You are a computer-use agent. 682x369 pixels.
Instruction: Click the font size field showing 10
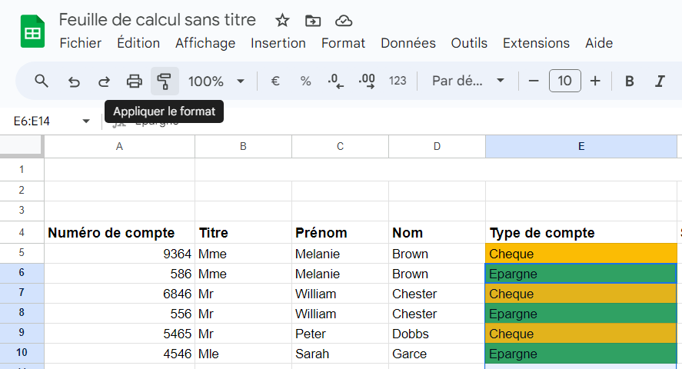[564, 81]
